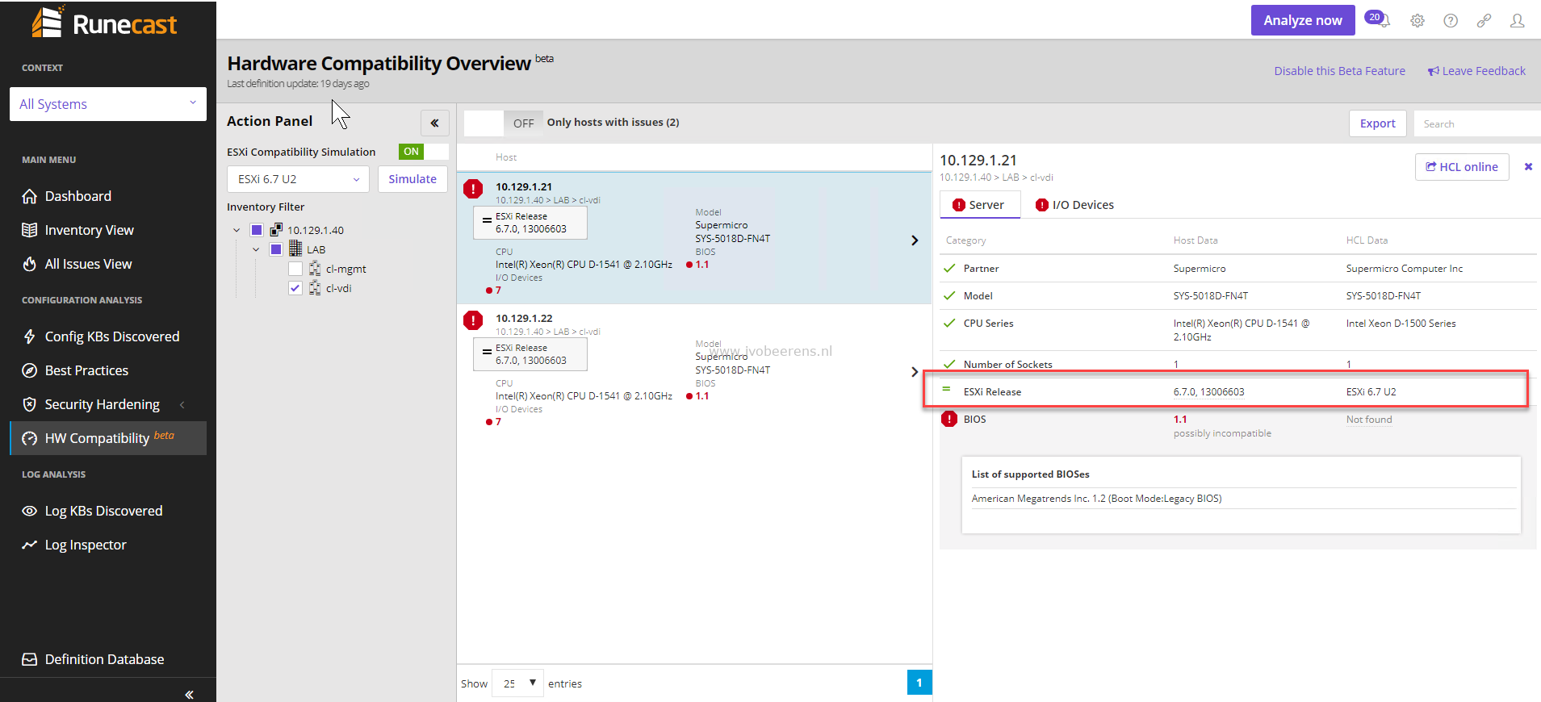The width and height of the screenshot is (1541, 702).
Task: Click the ESXi Release equals icon in details
Action: point(947,389)
